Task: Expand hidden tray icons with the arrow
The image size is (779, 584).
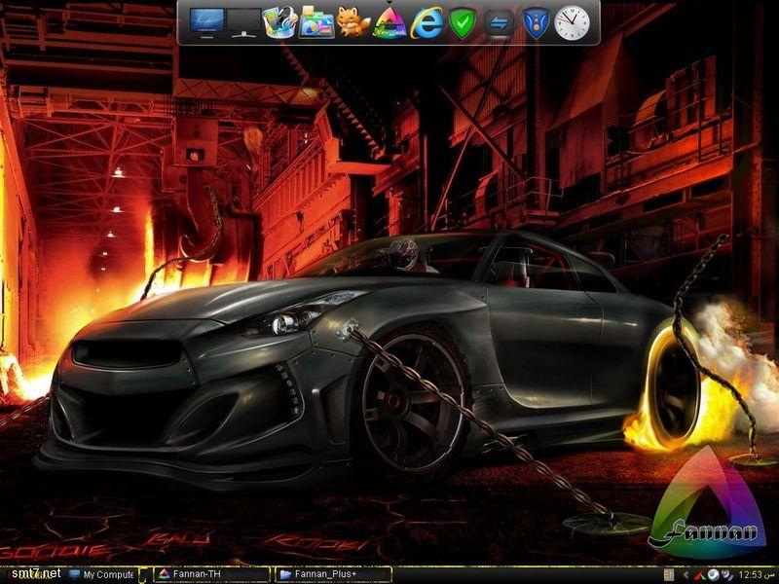Action: click(x=686, y=574)
